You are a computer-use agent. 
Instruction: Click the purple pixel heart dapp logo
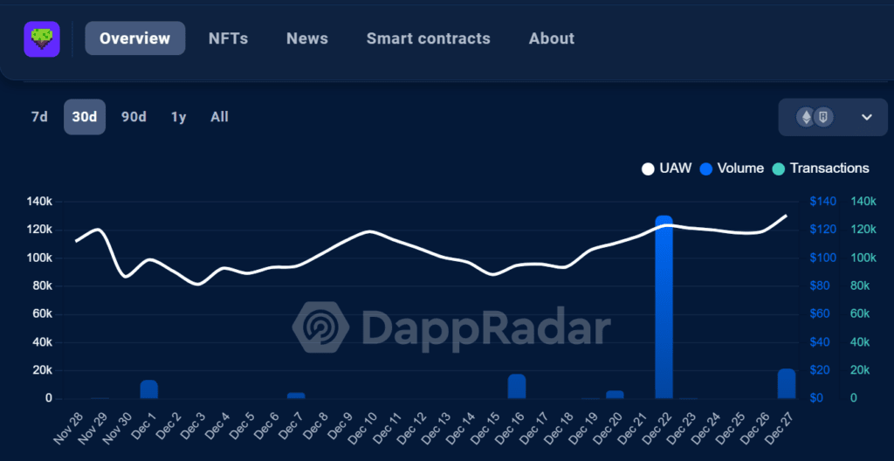pyautogui.click(x=42, y=38)
